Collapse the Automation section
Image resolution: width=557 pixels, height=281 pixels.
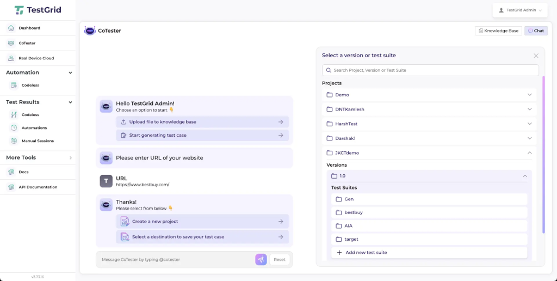click(70, 72)
